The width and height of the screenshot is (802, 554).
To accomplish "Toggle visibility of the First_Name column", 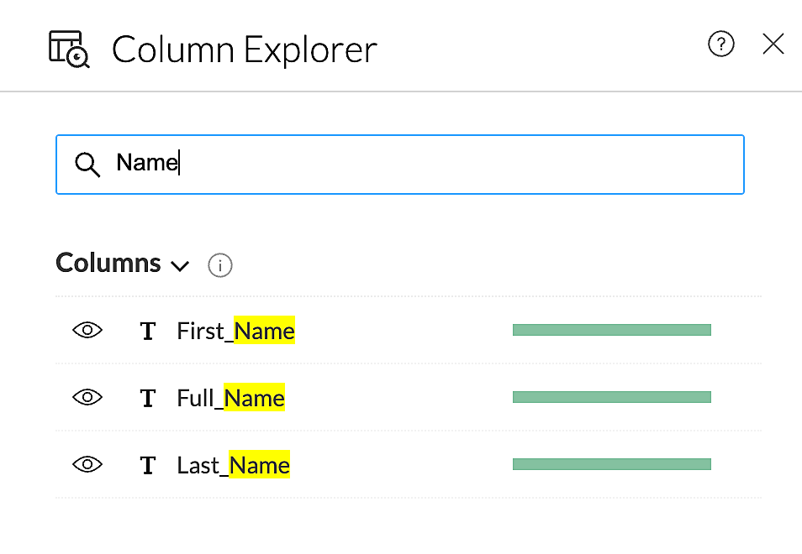I will [x=87, y=331].
